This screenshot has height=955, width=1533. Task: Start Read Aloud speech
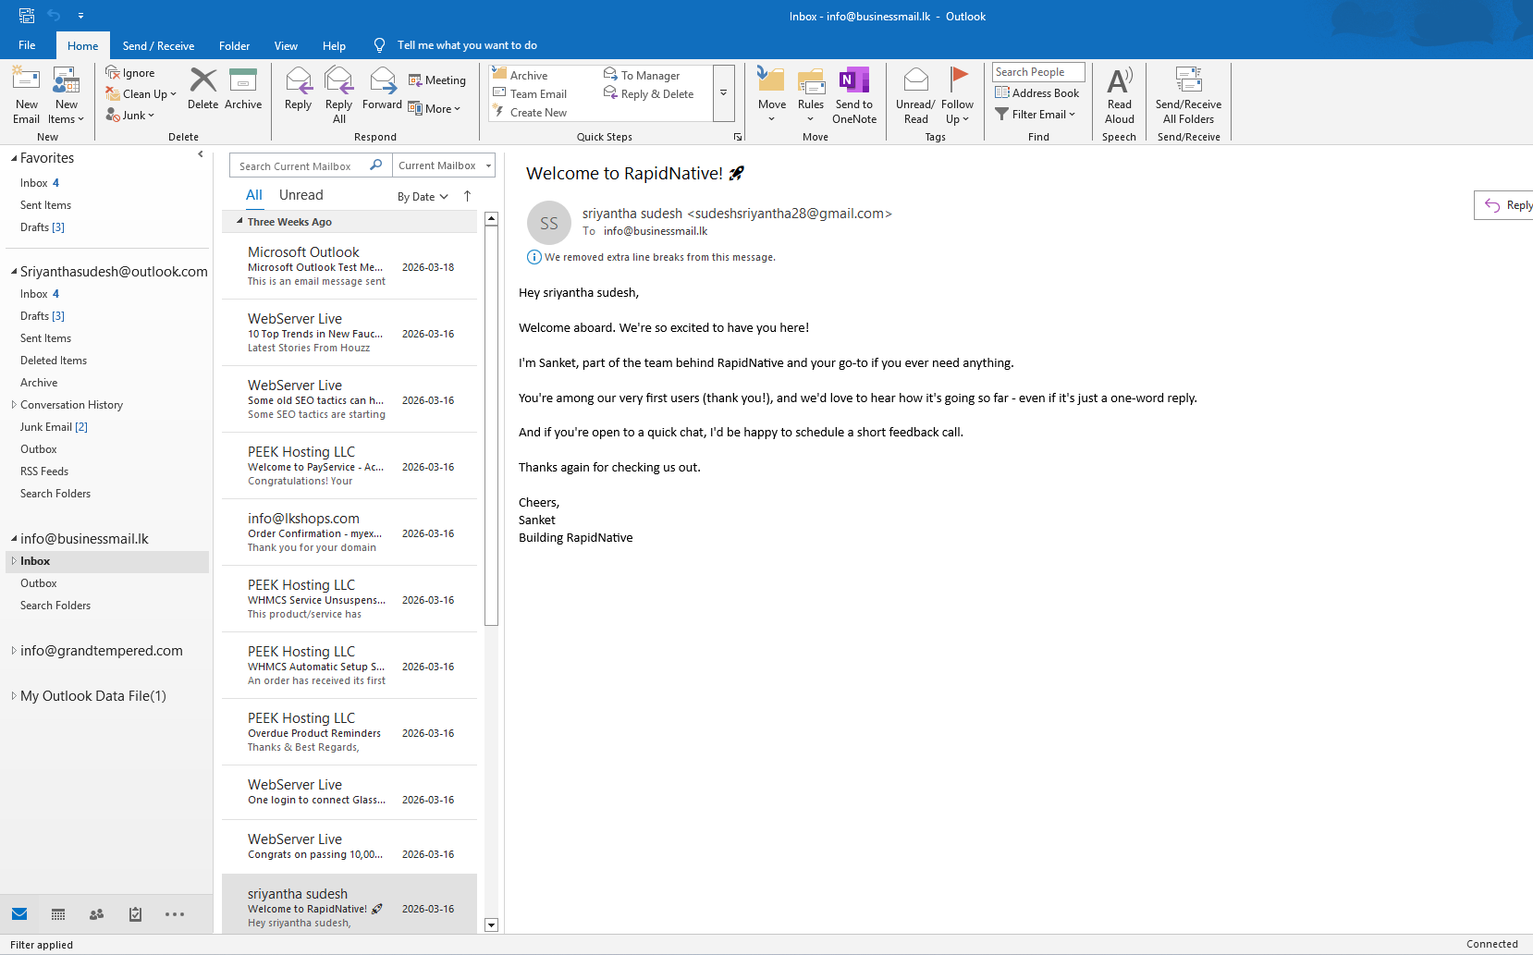1119,95
